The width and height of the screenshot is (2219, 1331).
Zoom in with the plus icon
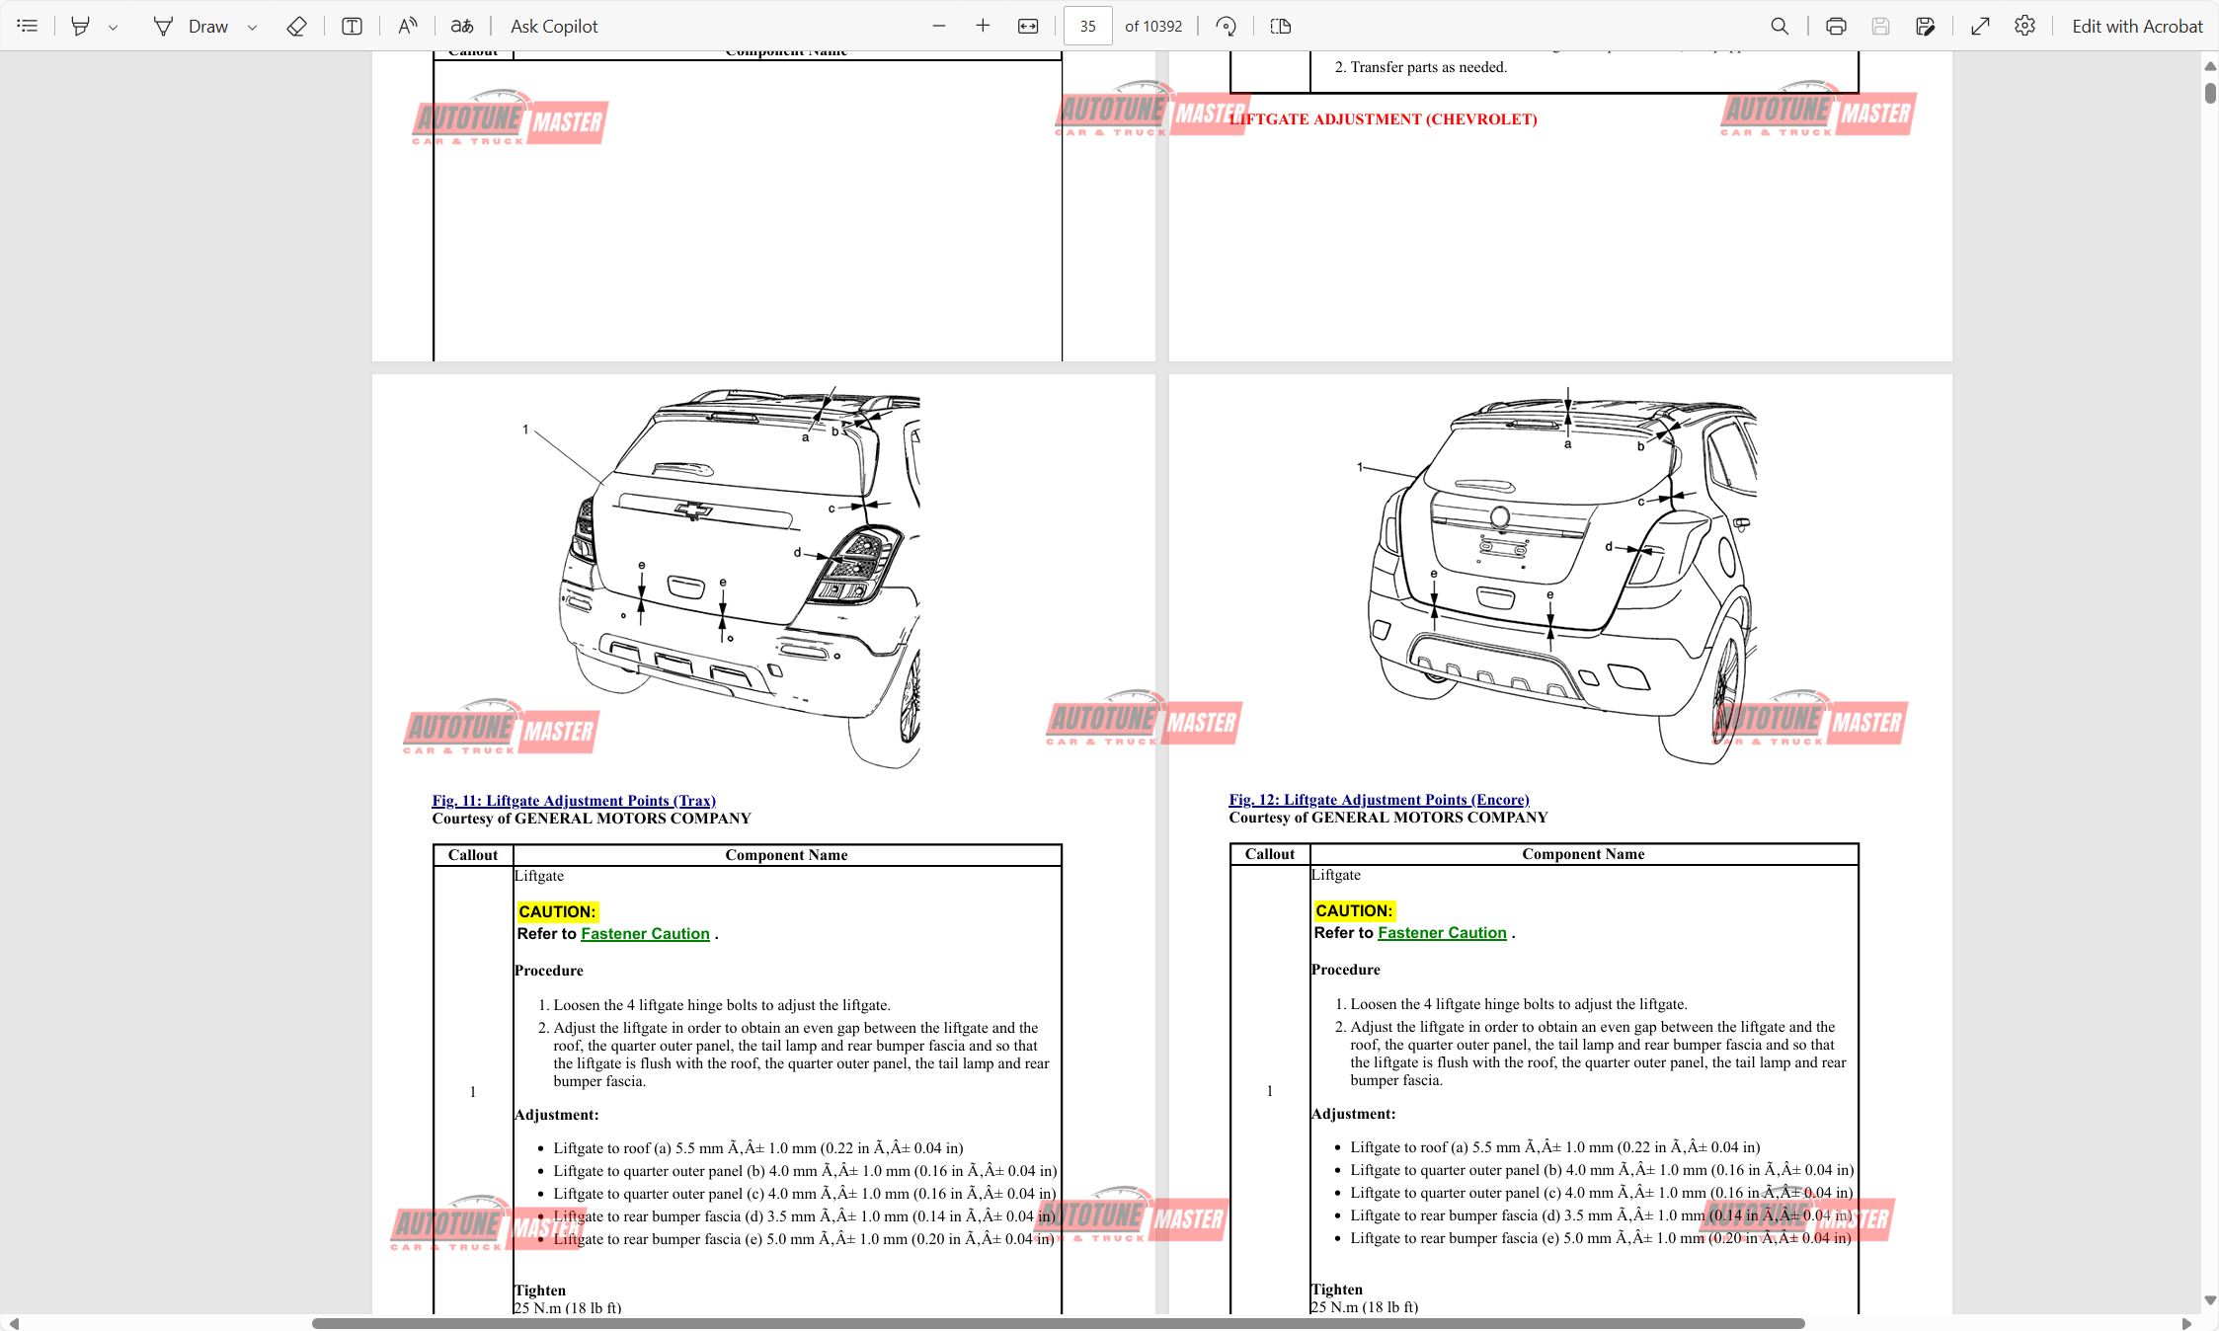pyautogui.click(x=983, y=27)
